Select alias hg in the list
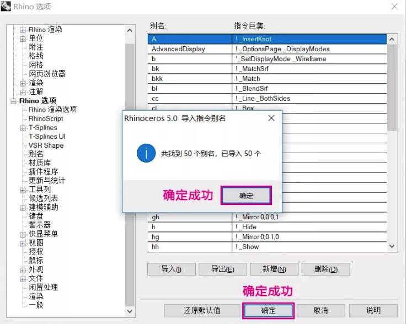Screen dimensions: 406x324 coord(267,237)
